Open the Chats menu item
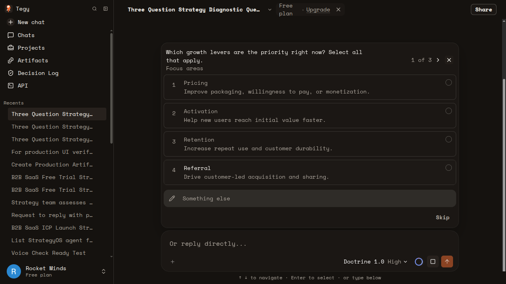Image resolution: width=506 pixels, height=284 pixels. click(57, 35)
